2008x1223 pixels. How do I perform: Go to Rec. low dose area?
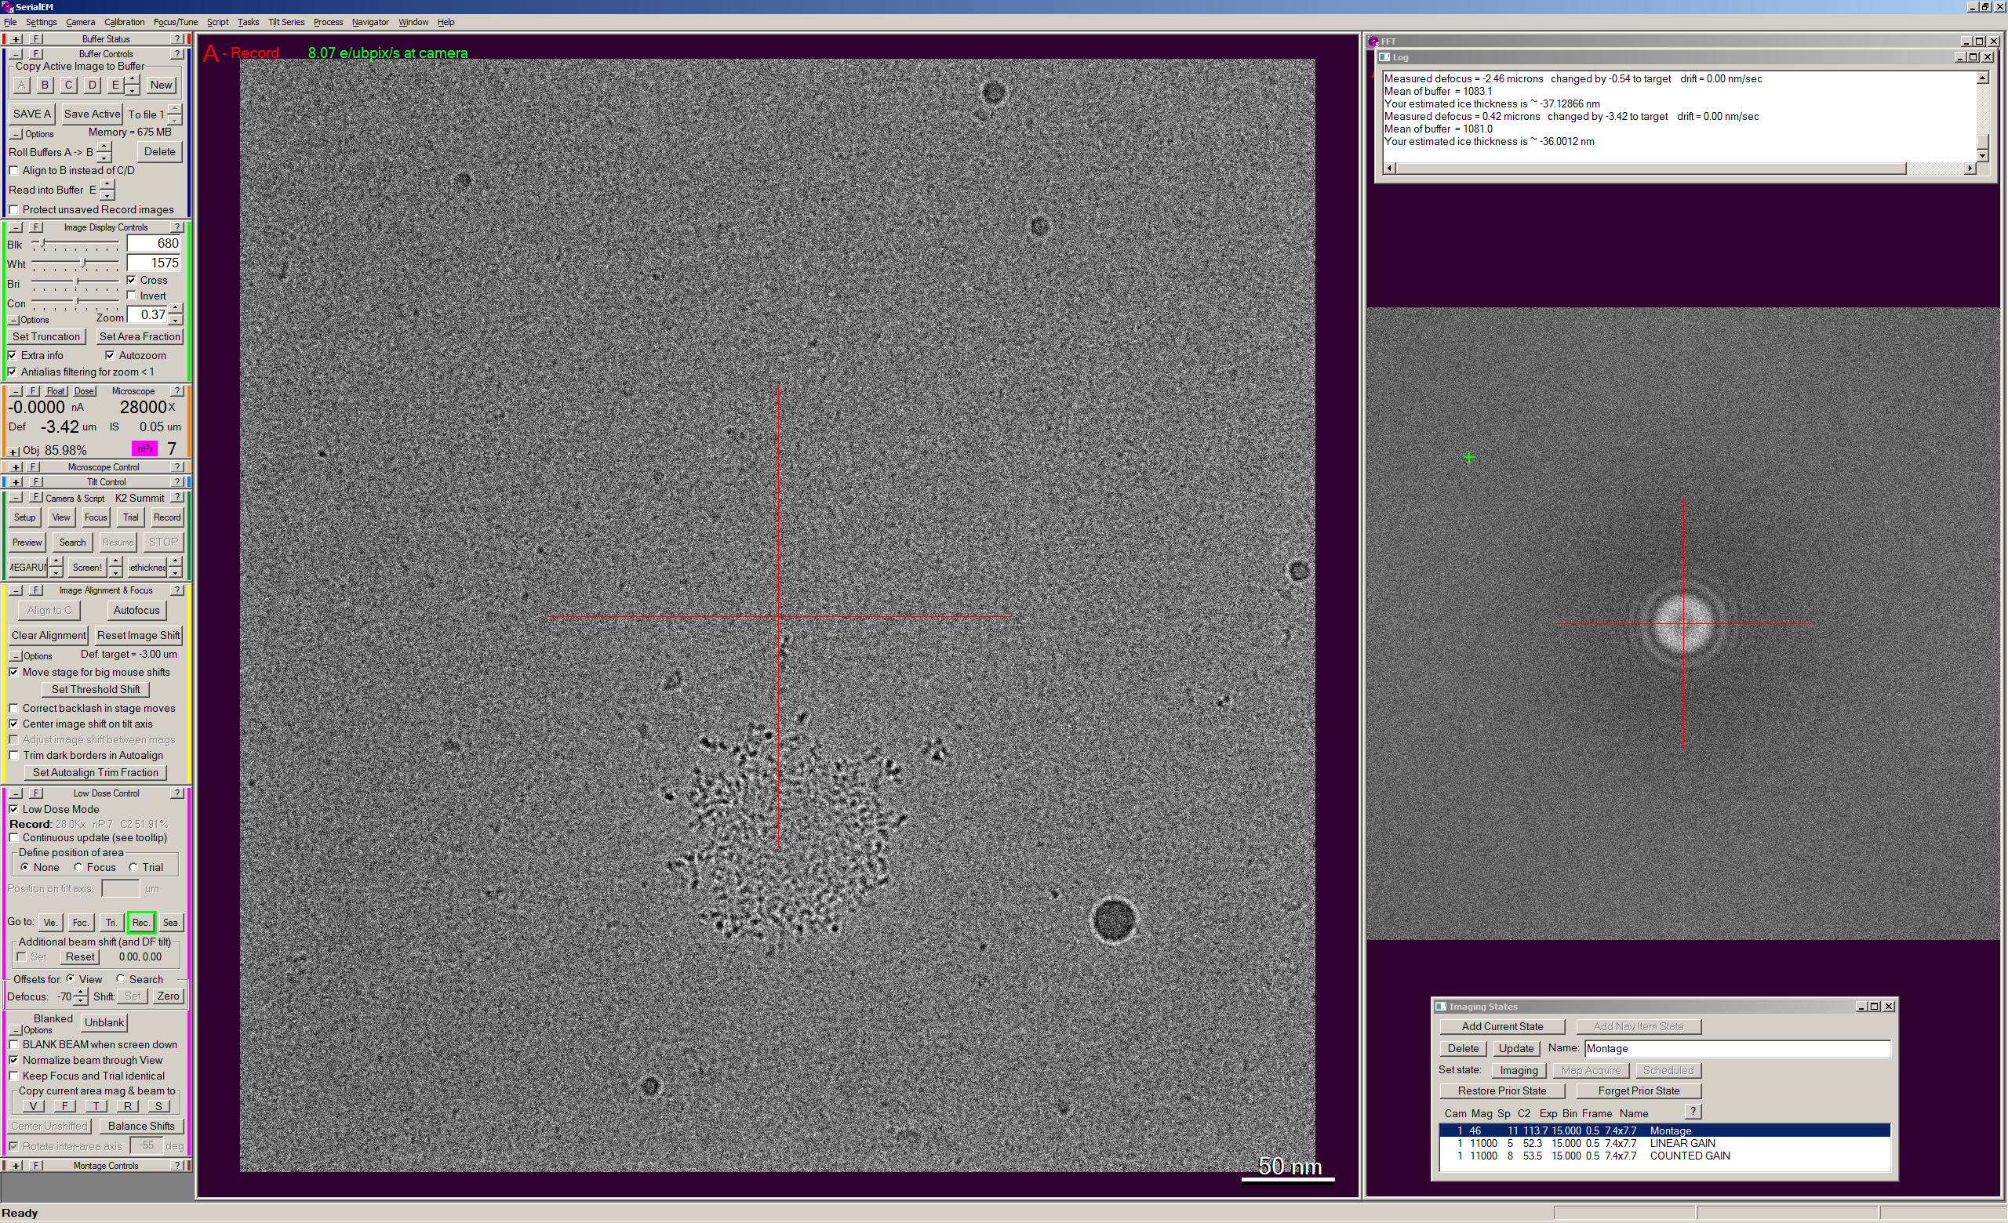tap(141, 923)
